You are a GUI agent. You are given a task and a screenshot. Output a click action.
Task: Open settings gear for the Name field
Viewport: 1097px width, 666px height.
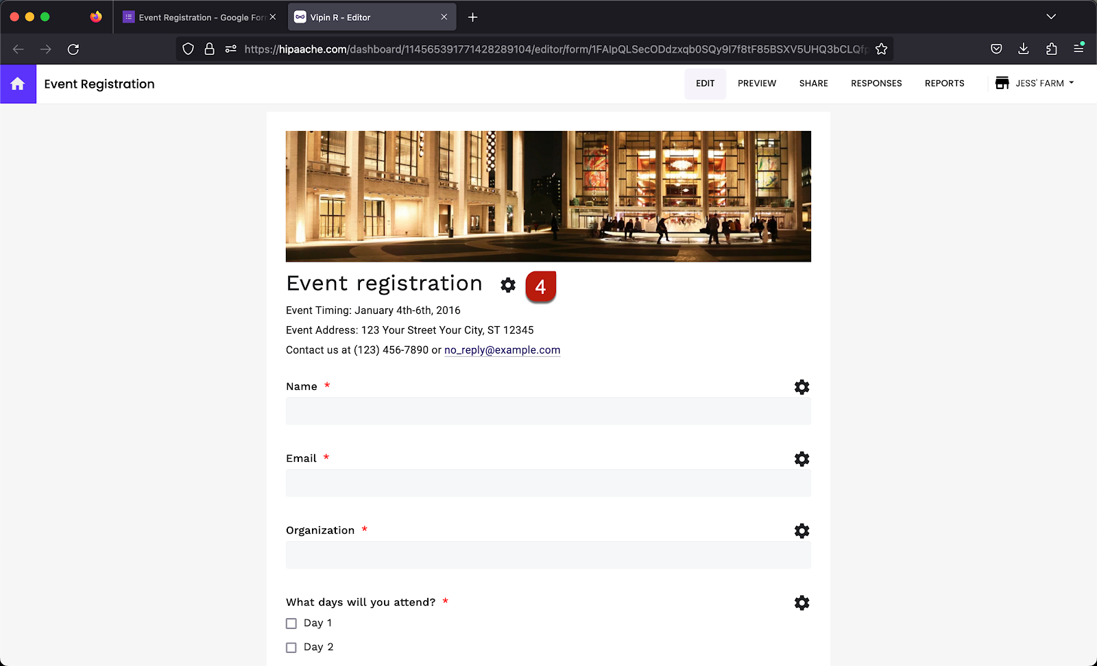(x=801, y=386)
